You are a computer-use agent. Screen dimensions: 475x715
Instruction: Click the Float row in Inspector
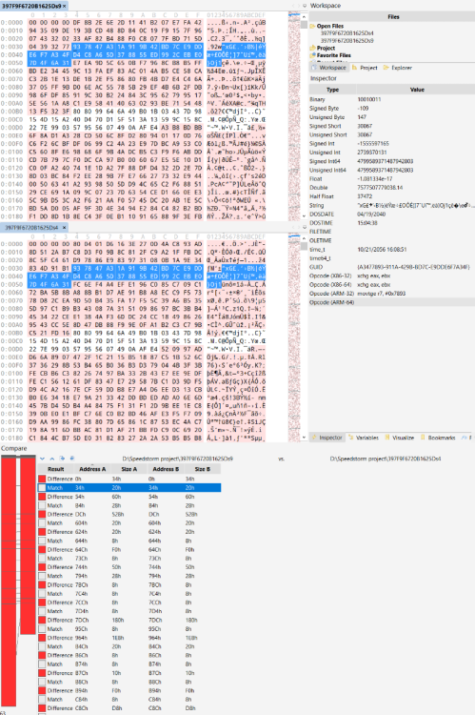coord(392,179)
